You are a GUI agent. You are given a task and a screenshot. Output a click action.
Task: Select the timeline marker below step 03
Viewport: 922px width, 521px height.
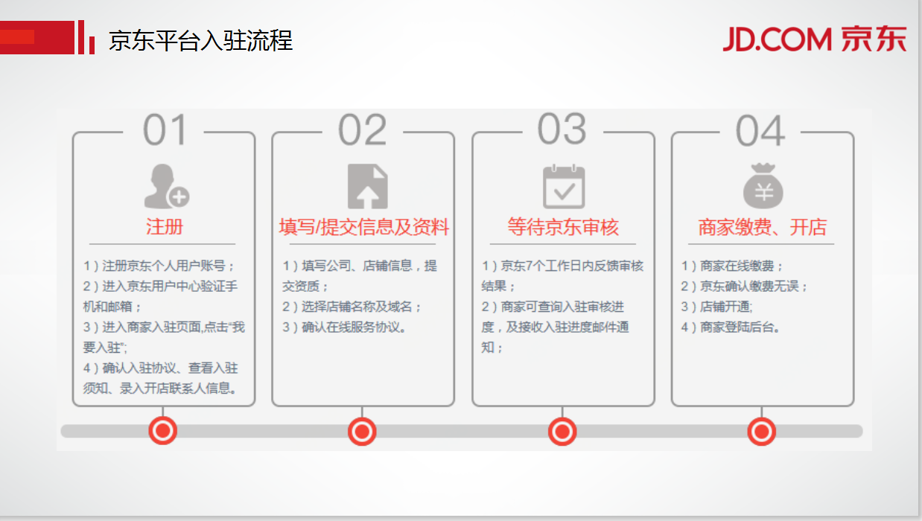[x=562, y=431]
